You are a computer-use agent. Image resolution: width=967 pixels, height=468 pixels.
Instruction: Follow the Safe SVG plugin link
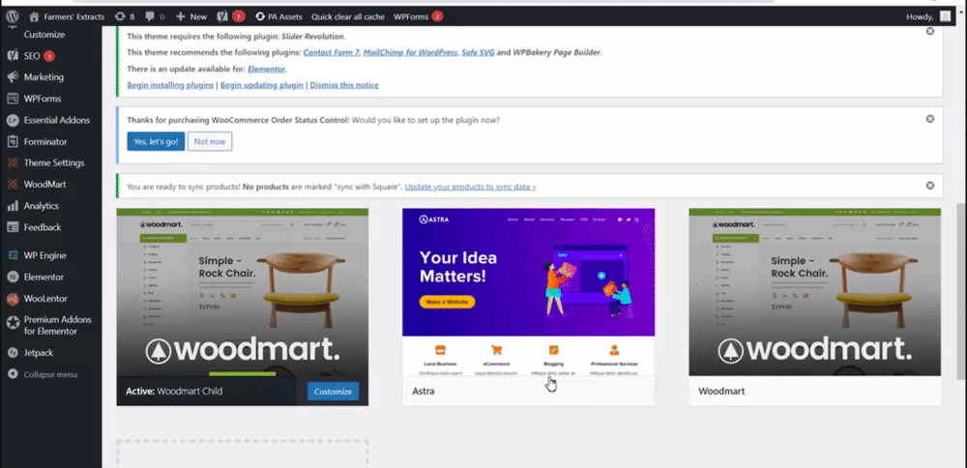(478, 52)
